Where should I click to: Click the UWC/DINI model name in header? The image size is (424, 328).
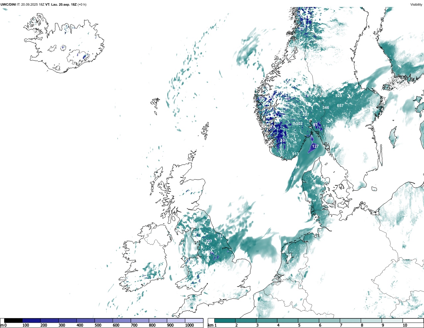[8, 5]
